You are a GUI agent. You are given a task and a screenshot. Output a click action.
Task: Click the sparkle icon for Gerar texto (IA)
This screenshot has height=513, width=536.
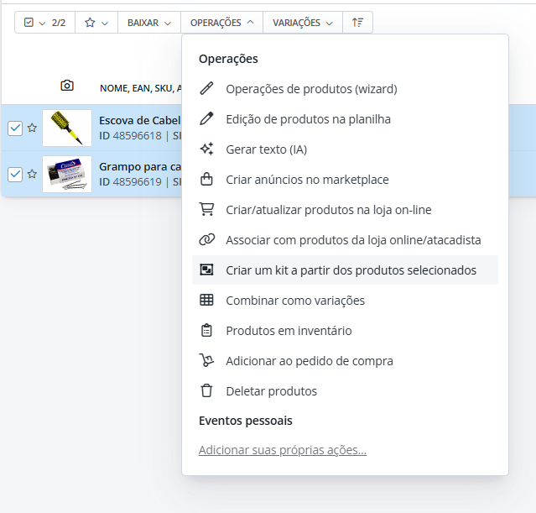206,149
